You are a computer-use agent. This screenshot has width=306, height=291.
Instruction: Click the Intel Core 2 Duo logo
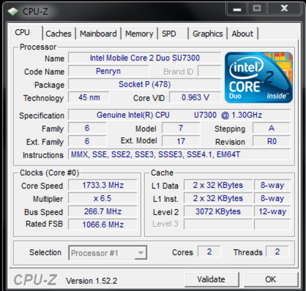(258, 77)
